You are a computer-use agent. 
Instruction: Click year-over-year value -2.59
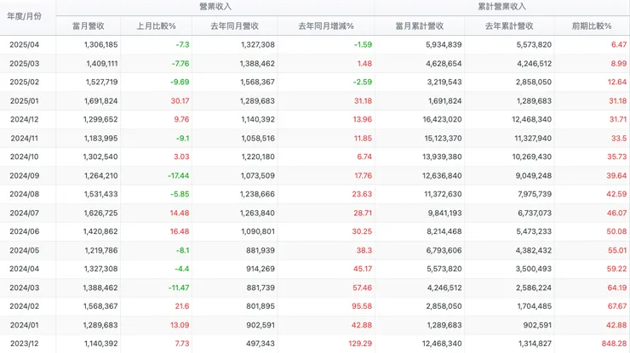tap(363, 82)
